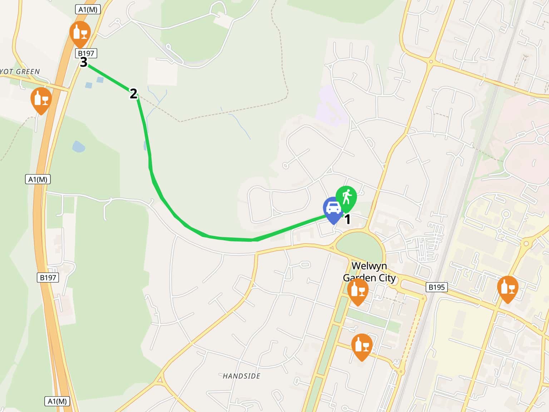The width and height of the screenshot is (549, 412).
Task: Select route waypoint number 2
Action: tap(133, 93)
